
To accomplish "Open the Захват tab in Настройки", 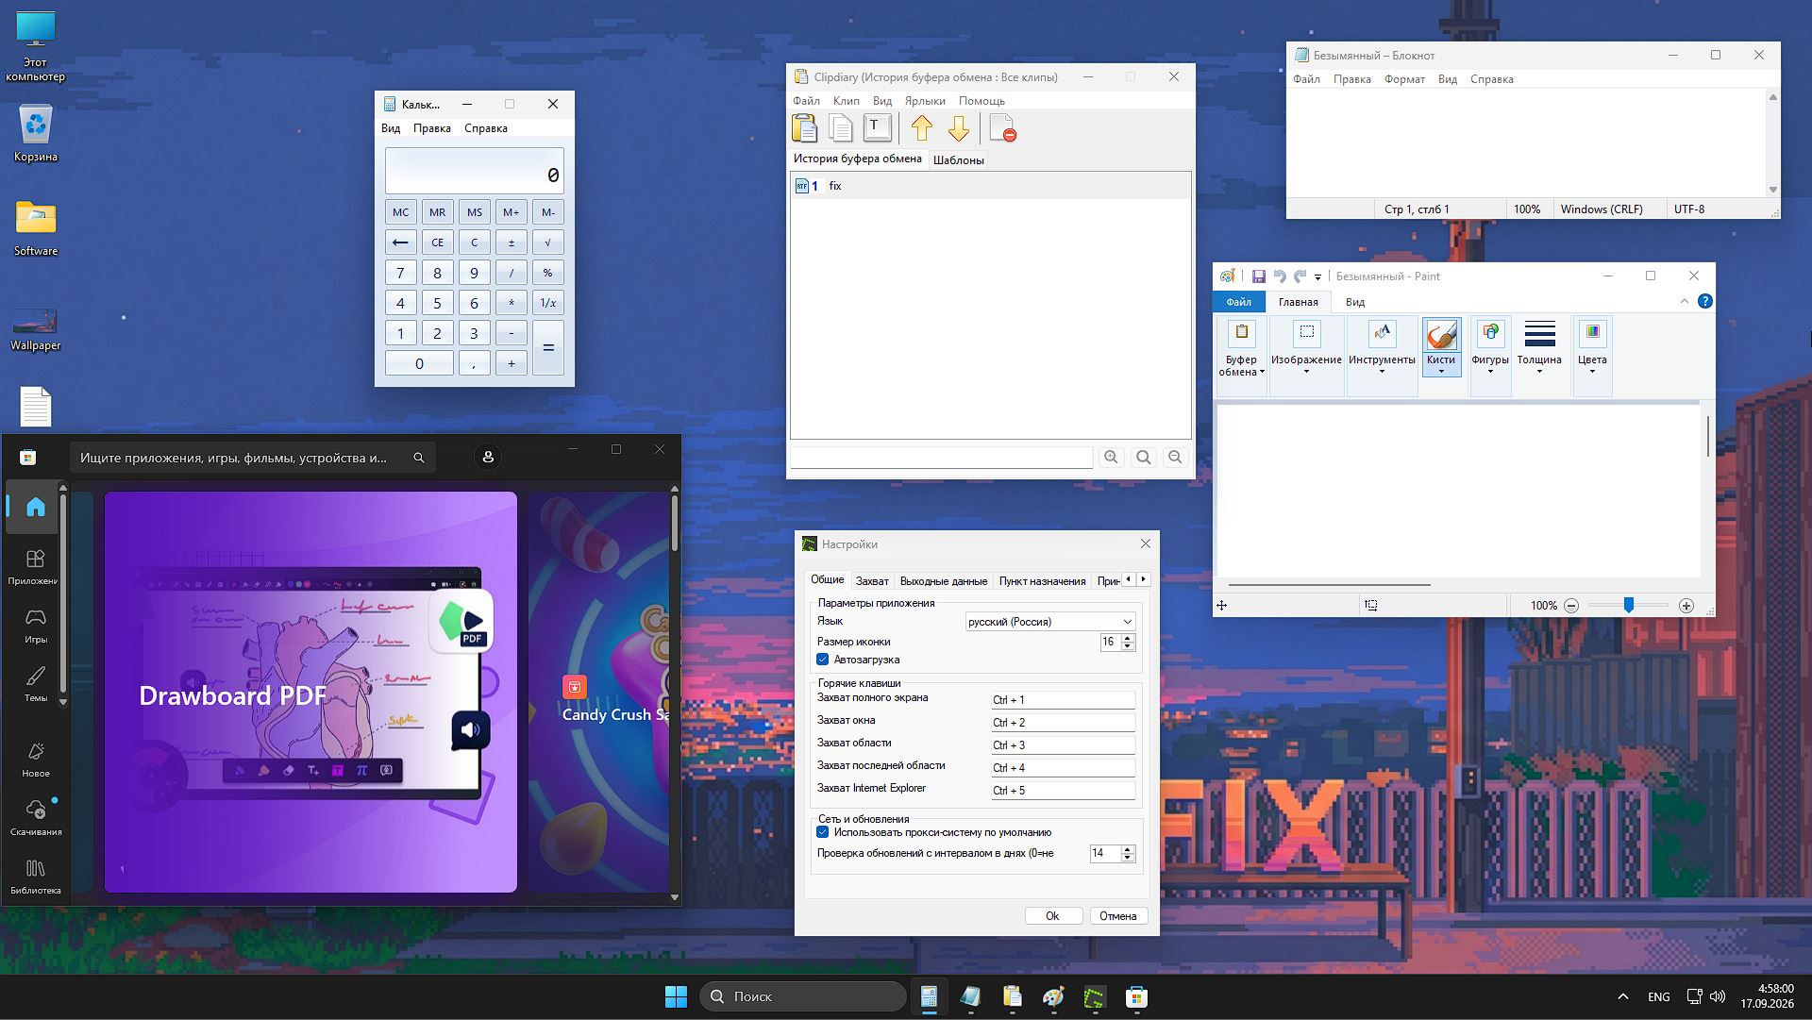I will 872,581.
